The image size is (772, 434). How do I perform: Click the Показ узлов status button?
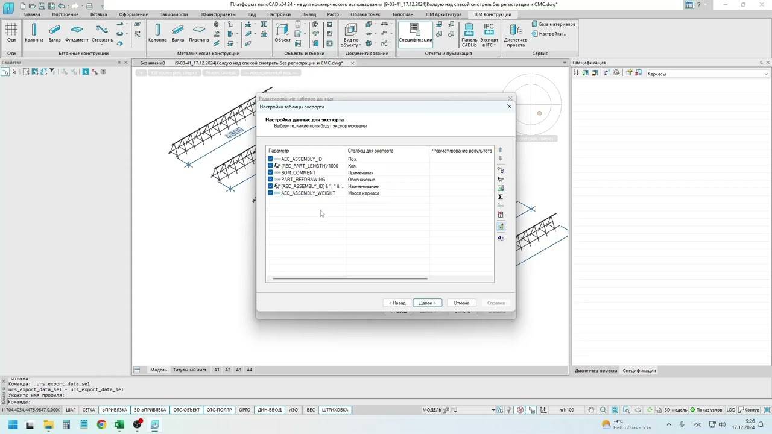point(706,410)
